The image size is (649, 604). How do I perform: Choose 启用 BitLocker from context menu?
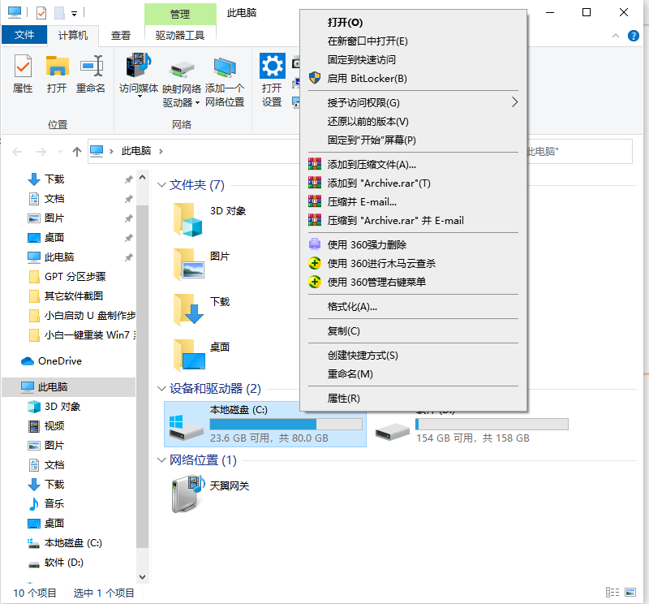point(367,79)
